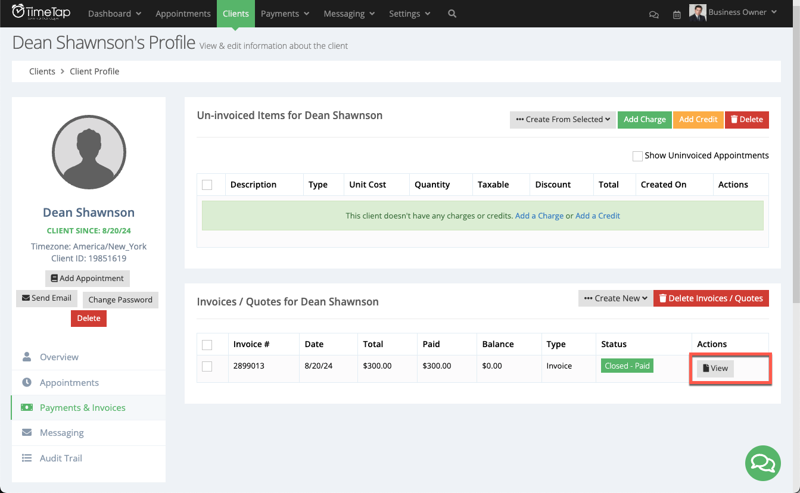
Task: Open the Audit Trail list icon
Action: tap(27, 458)
